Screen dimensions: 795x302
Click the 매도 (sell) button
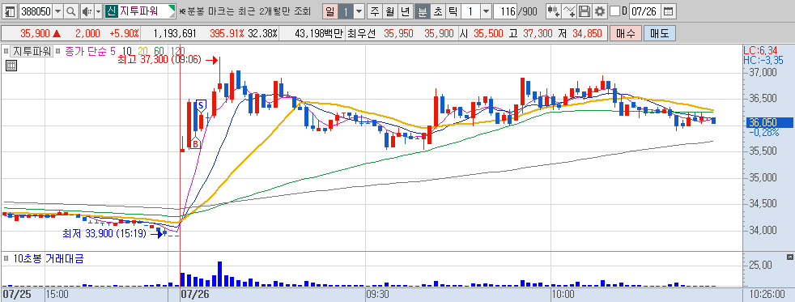click(660, 34)
